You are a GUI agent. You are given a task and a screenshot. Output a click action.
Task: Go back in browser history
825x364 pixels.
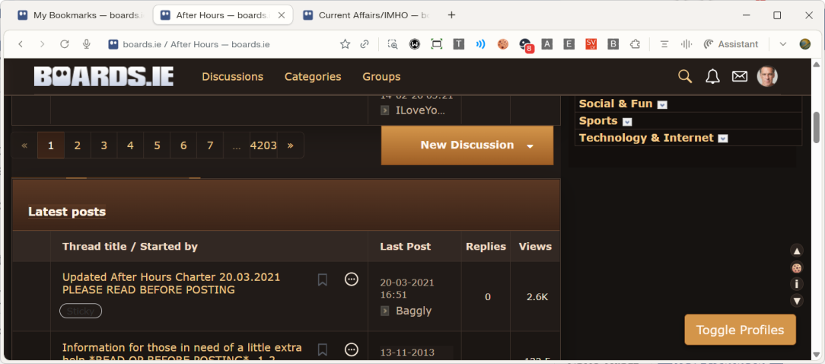click(x=21, y=44)
